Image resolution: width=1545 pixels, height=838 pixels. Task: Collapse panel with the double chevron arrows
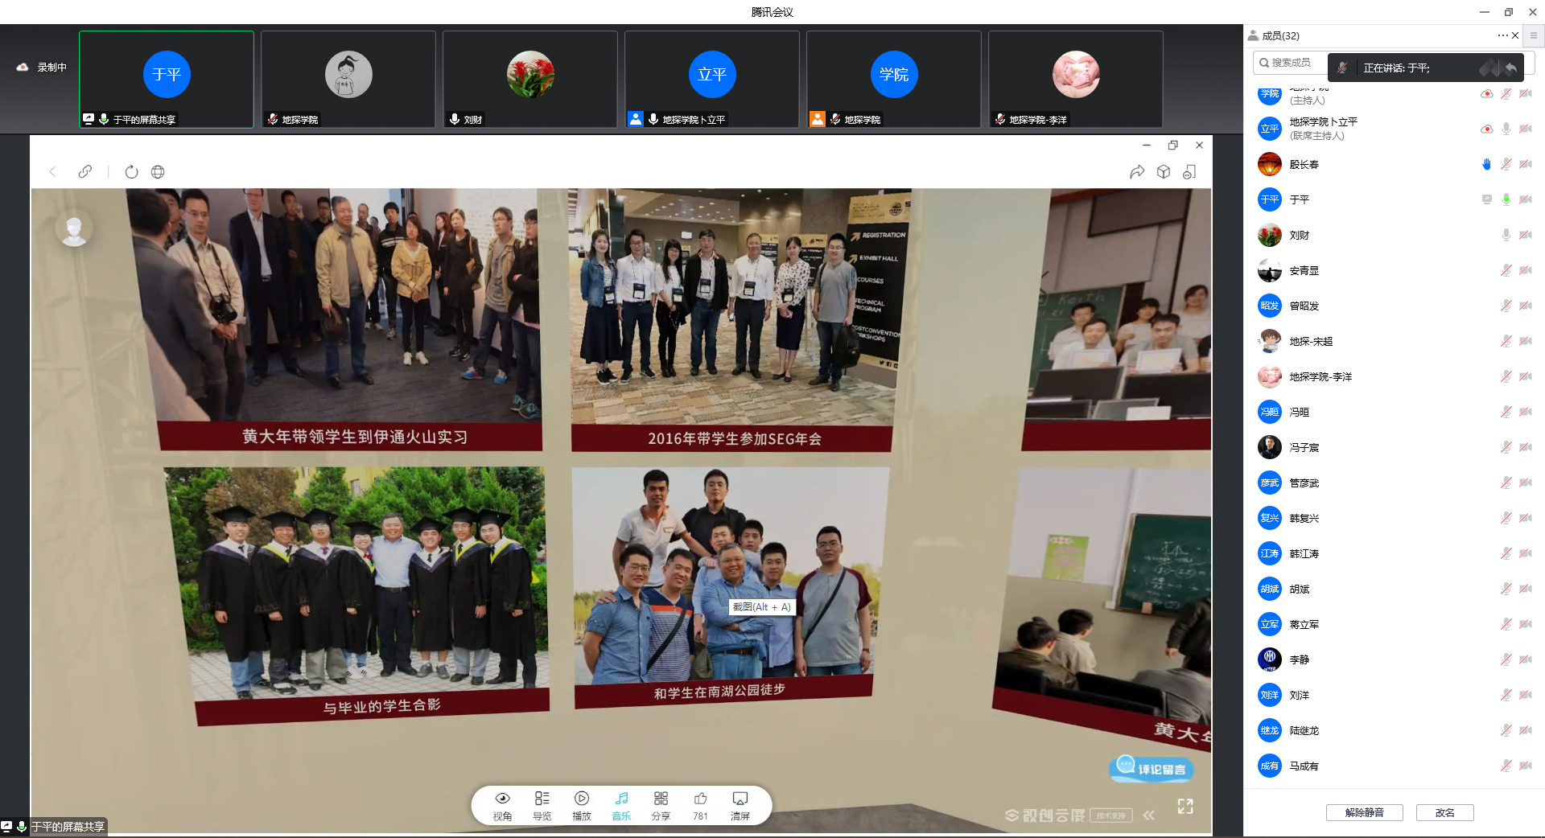click(1148, 815)
